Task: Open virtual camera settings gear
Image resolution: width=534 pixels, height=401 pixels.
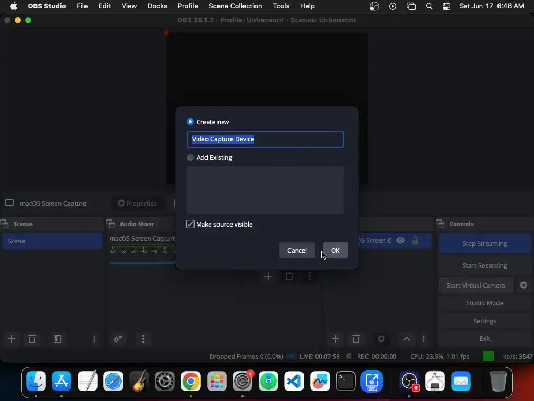Action: [524, 286]
